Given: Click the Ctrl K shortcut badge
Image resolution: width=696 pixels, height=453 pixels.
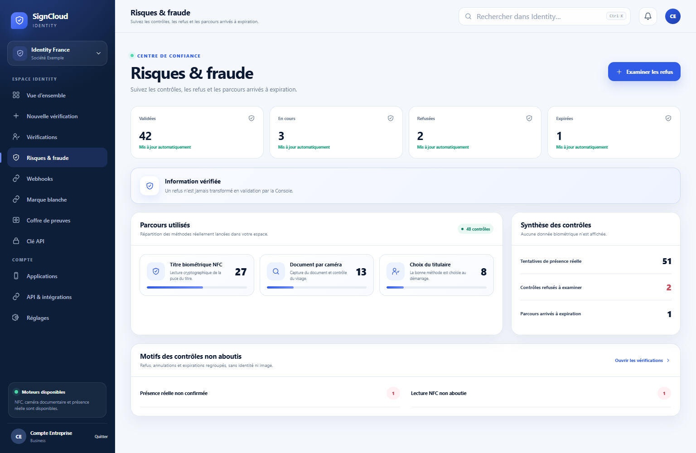Looking at the screenshot, I should coord(616,16).
